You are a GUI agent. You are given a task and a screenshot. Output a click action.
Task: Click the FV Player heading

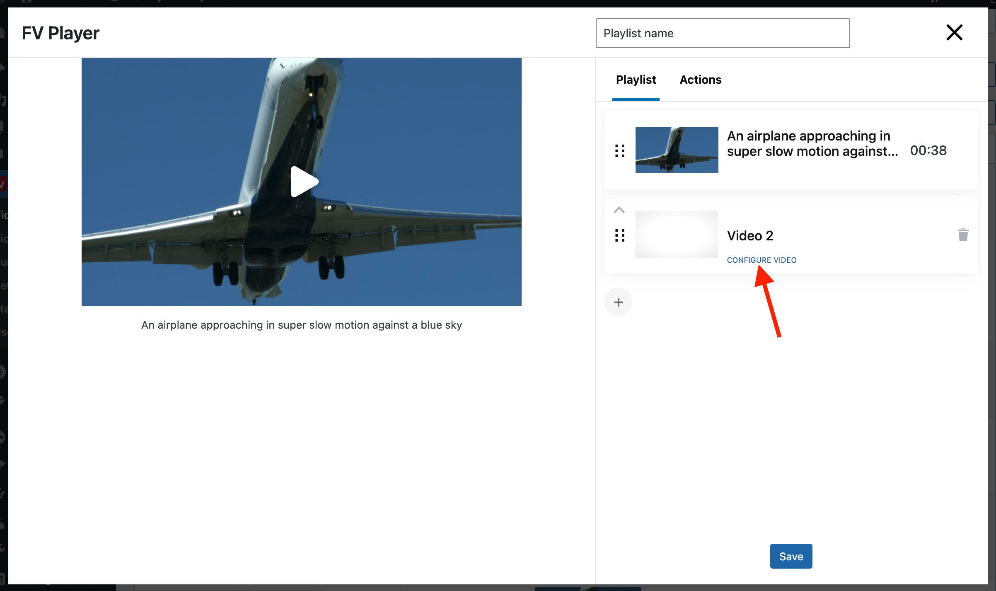click(x=60, y=33)
